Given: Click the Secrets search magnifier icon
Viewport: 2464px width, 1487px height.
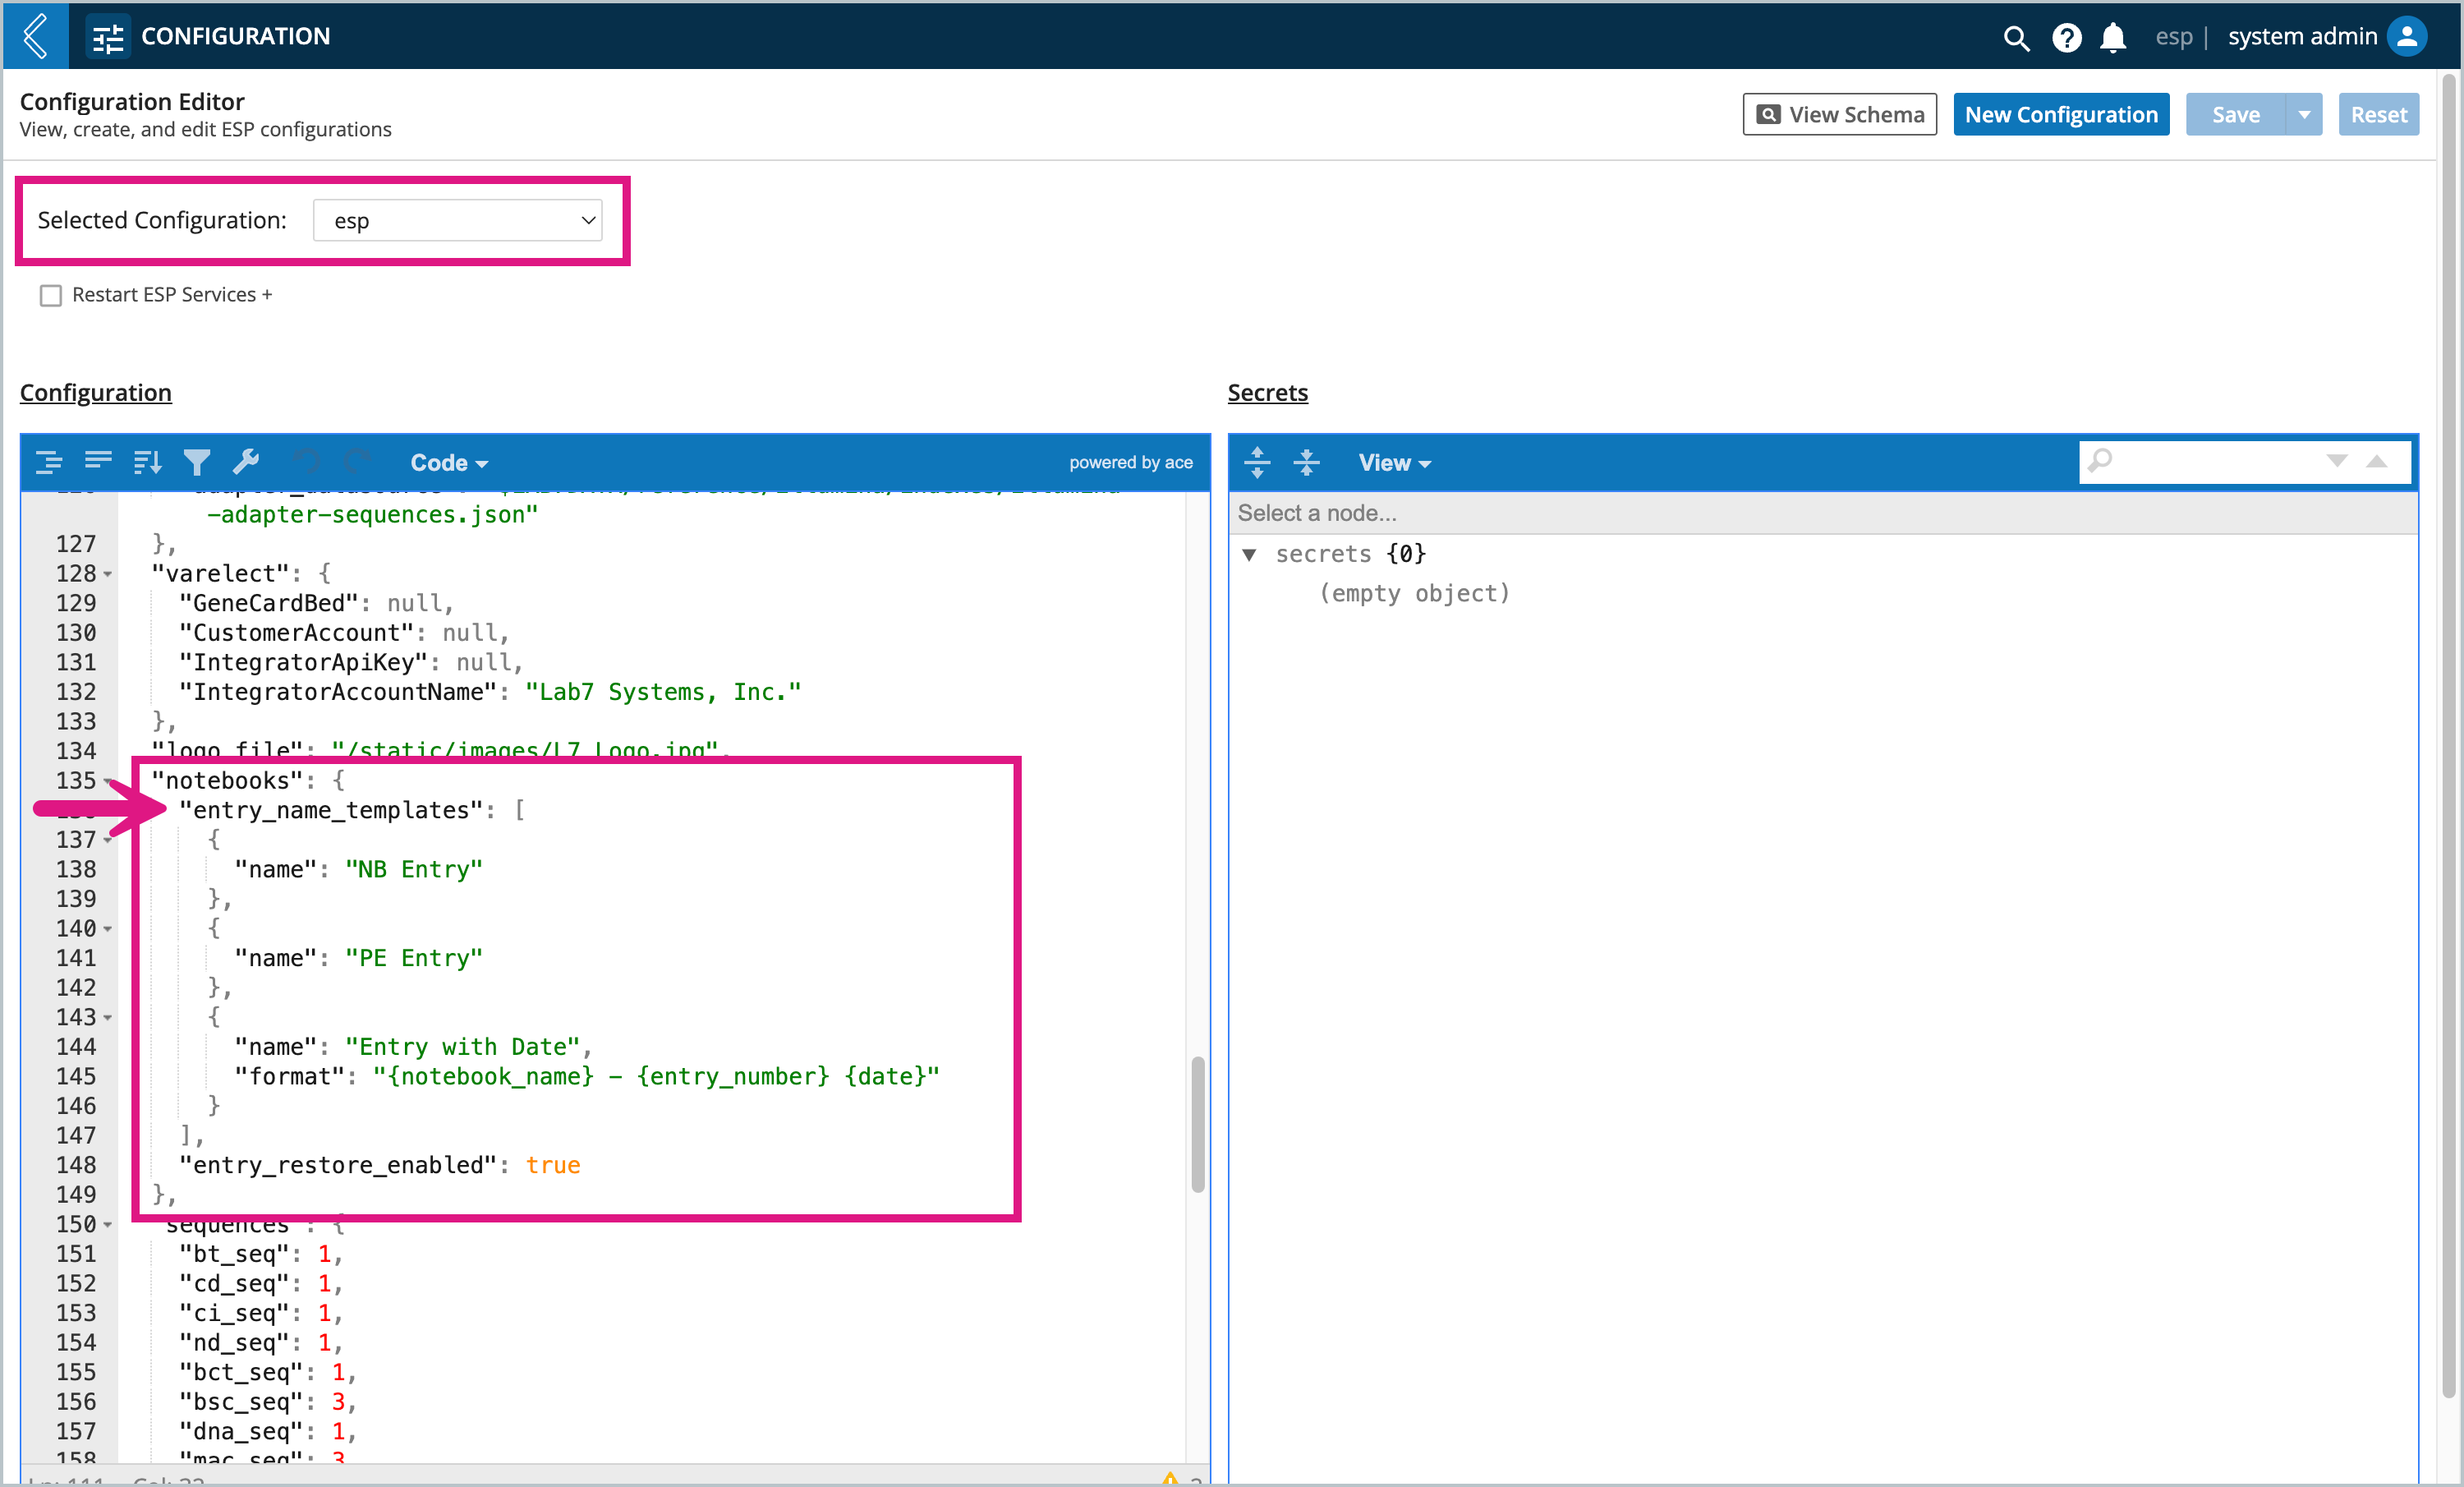Looking at the screenshot, I should coord(2100,461).
